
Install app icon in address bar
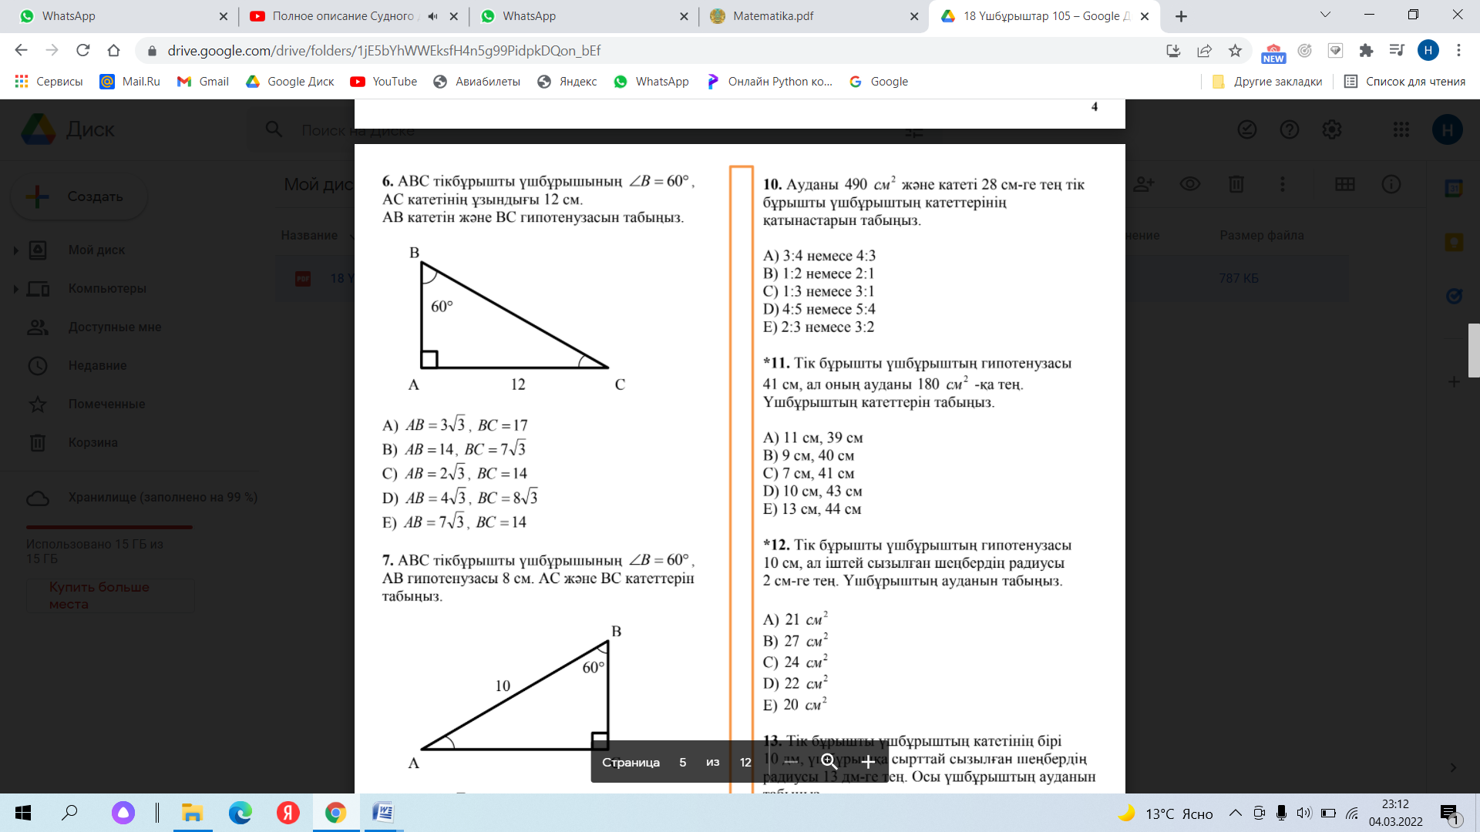pos(1173,51)
